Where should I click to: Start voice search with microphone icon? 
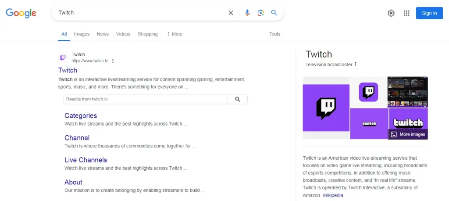pos(247,13)
